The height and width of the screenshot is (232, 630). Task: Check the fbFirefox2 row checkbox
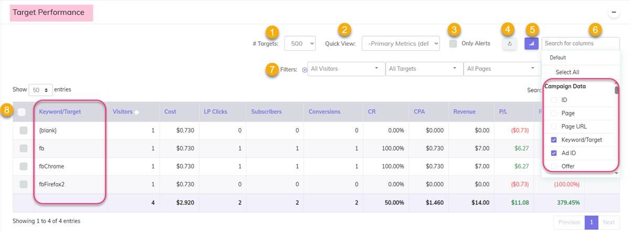pyautogui.click(x=24, y=184)
